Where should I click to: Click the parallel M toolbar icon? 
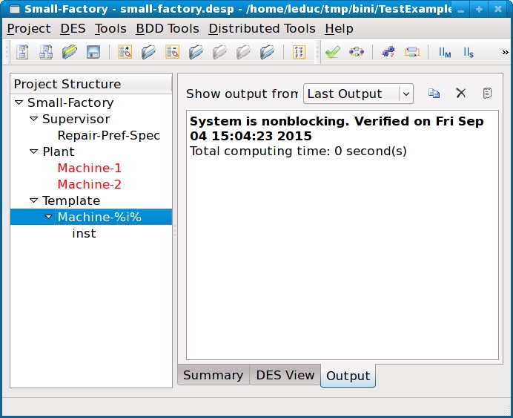coord(445,52)
